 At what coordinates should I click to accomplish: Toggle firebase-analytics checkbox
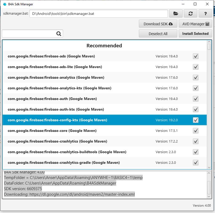point(196,77)
